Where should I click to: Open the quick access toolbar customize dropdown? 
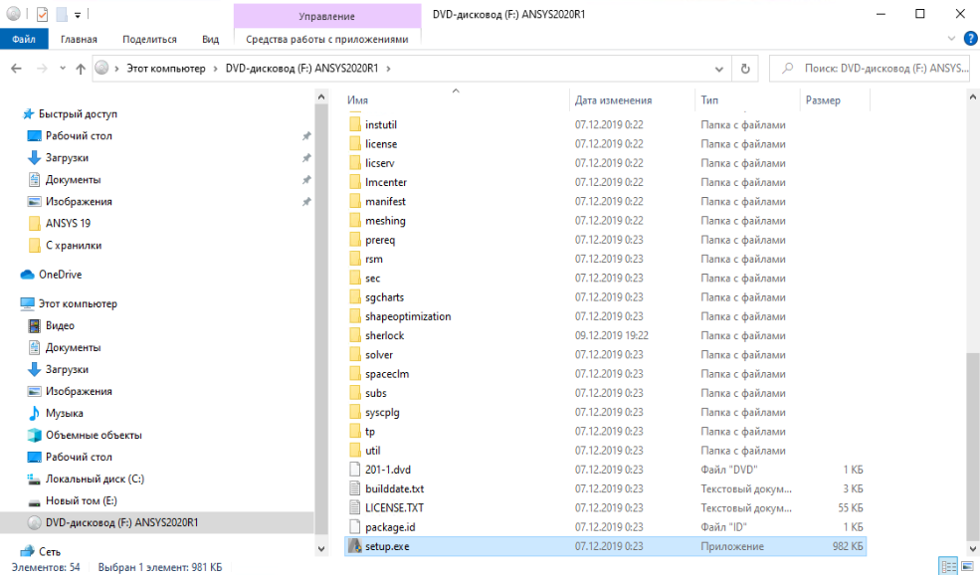78,14
